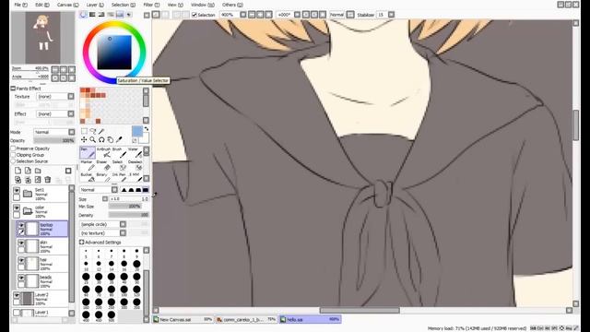Hide the color layer folder

17,207
